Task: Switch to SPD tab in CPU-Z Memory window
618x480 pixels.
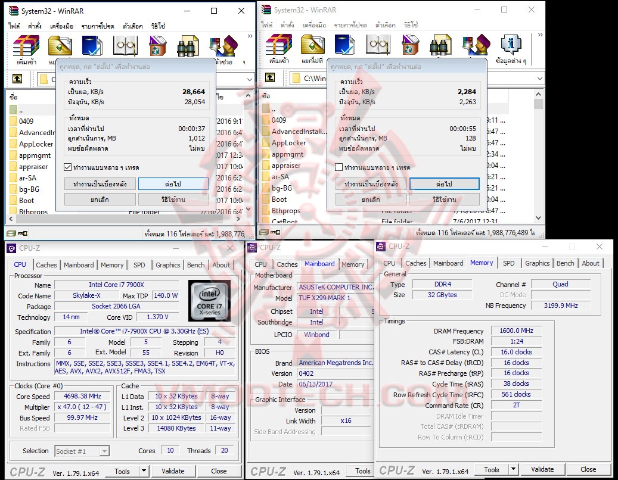Action: (x=508, y=263)
